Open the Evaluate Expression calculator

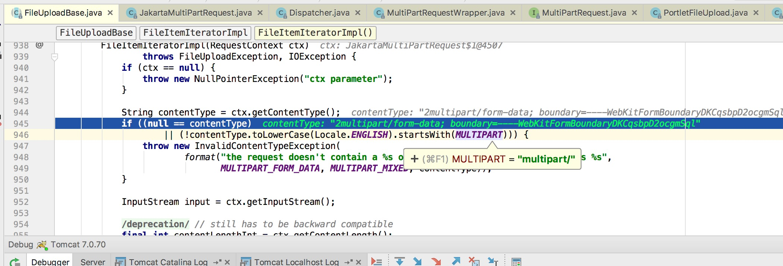point(516,262)
